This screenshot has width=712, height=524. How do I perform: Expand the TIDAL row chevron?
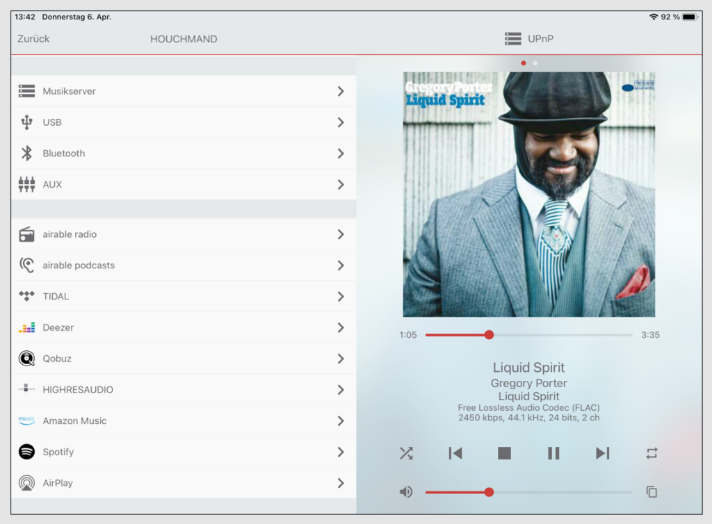(x=341, y=296)
